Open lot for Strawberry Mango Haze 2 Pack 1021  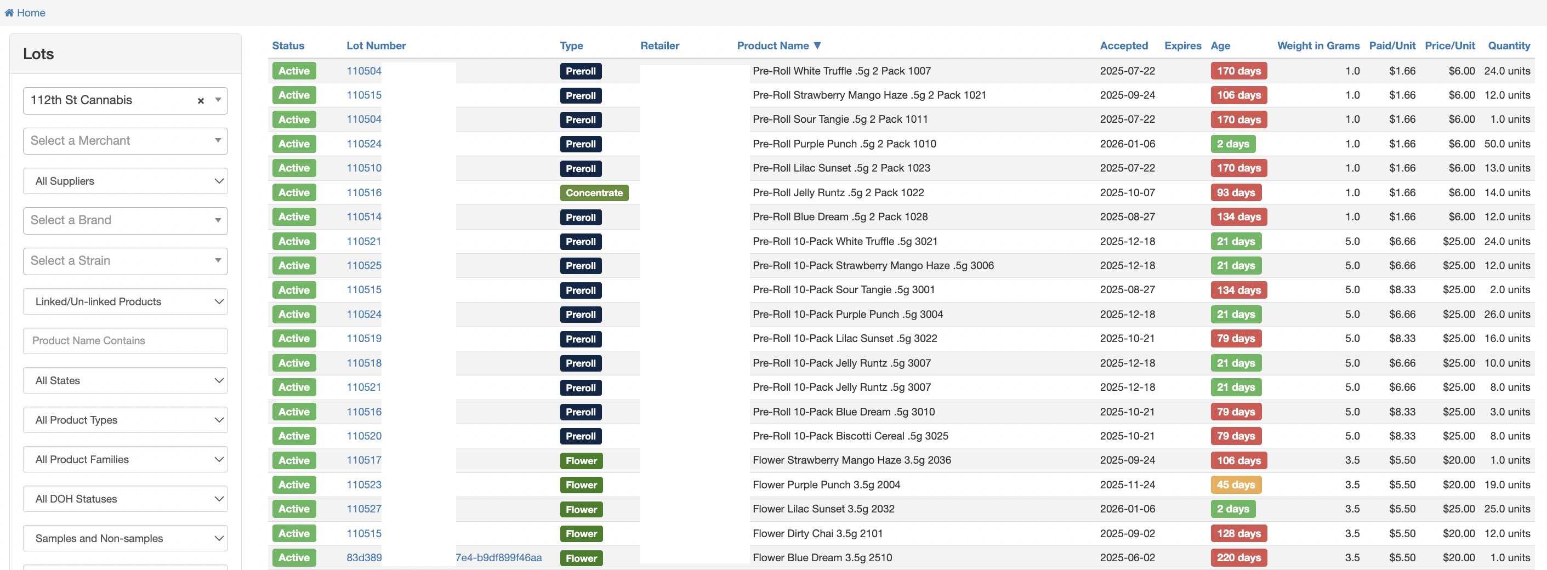364,95
